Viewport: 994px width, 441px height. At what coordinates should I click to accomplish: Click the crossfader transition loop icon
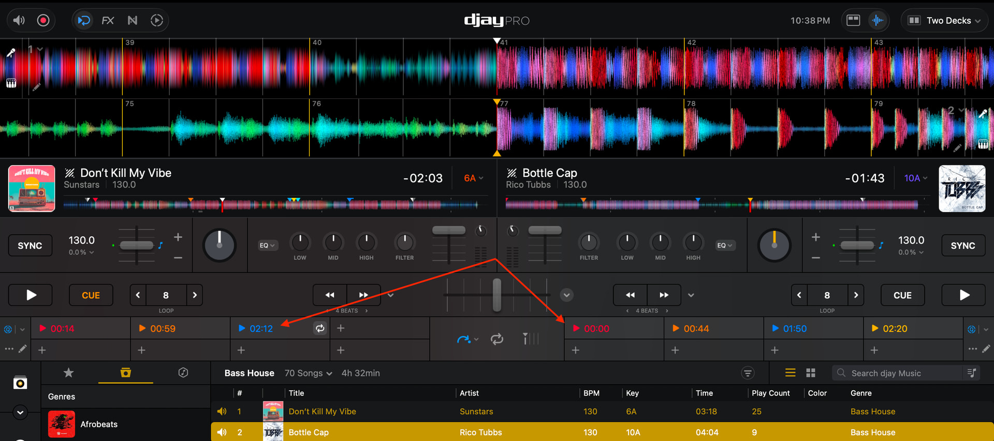click(x=496, y=339)
